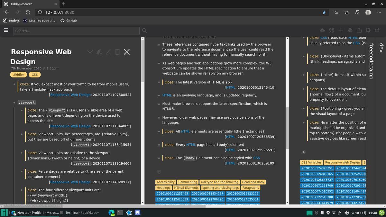
Task: Click the export/upload icon in top toolbar
Action: coord(359,30)
